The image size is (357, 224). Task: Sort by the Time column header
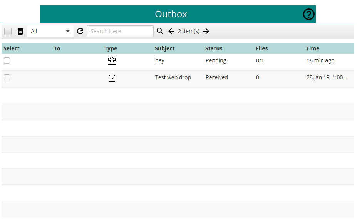[313, 48]
